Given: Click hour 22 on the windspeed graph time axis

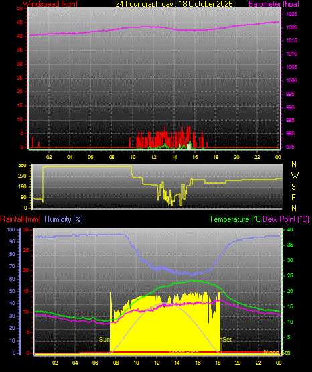Looking at the screenshot, I should (257, 157).
